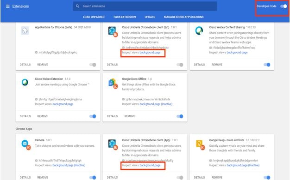Screen dimensions: 290x180
Task: Open DETAILS for Cisco Webex Content Sharing
Action: pos(199,65)
